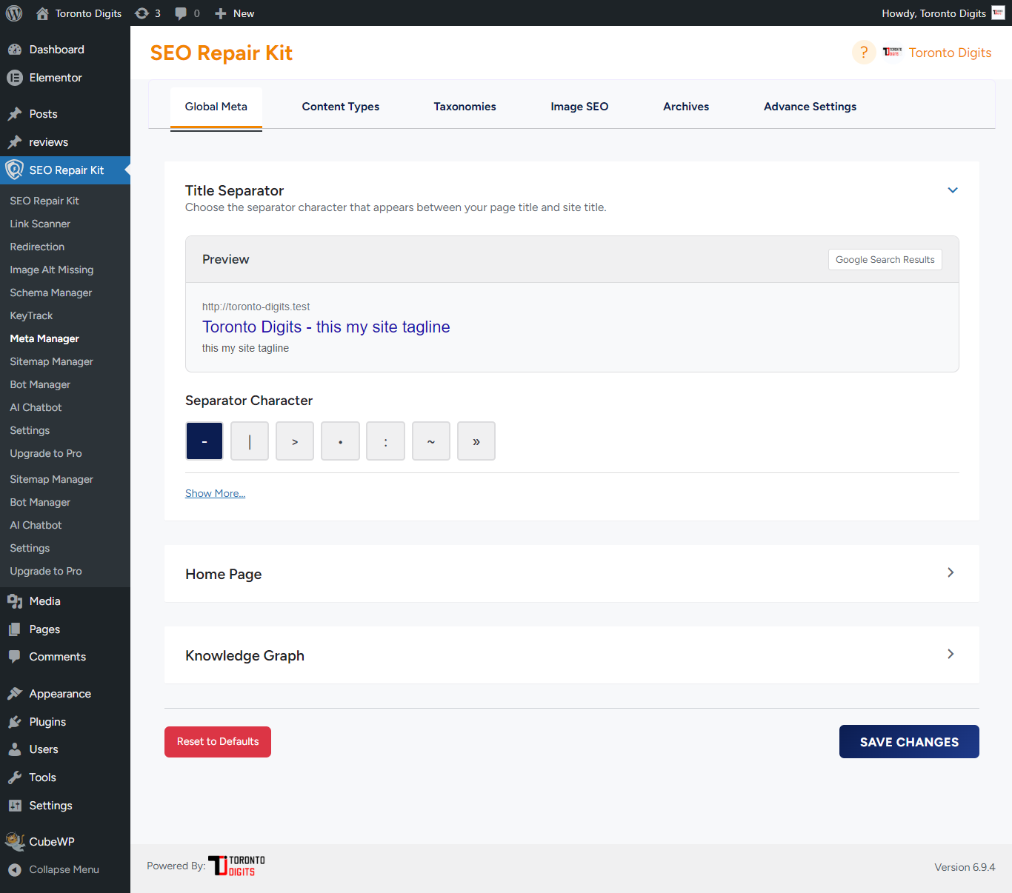
Task: Switch to the Content Types tab
Action: [x=340, y=107]
